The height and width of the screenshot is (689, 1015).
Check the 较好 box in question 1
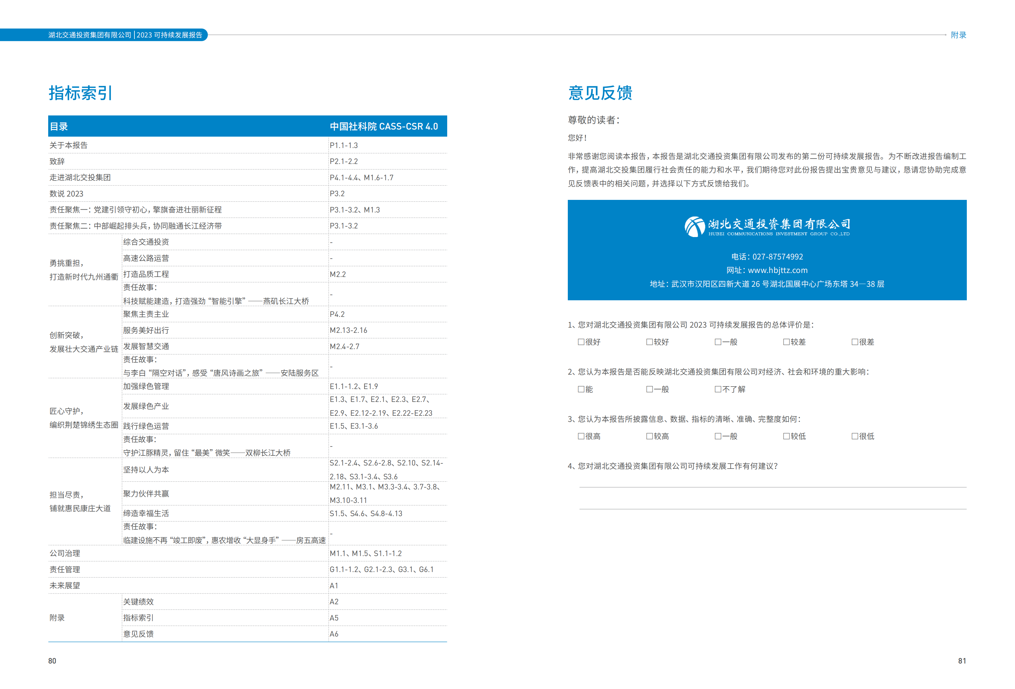(649, 342)
